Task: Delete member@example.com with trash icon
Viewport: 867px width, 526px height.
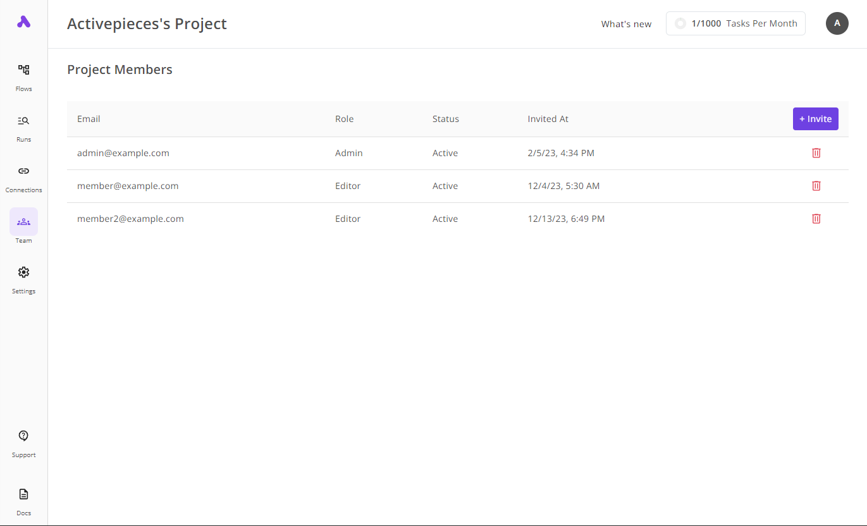Action: pyautogui.click(x=816, y=186)
